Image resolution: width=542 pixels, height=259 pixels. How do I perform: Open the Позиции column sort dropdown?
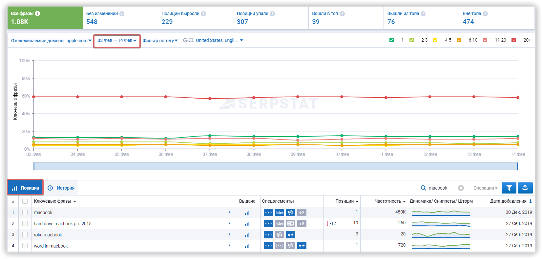[347, 201]
